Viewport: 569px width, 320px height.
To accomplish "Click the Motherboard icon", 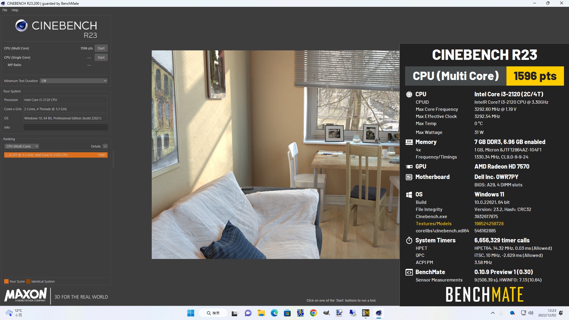I will click(x=409, y=177).
